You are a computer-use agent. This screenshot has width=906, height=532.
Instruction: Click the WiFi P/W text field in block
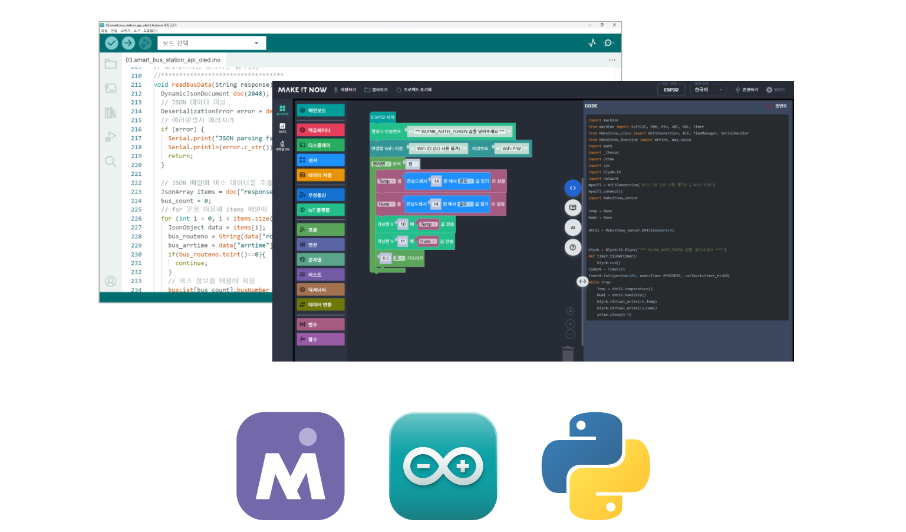pyautogui.click(x=512, y=149)
